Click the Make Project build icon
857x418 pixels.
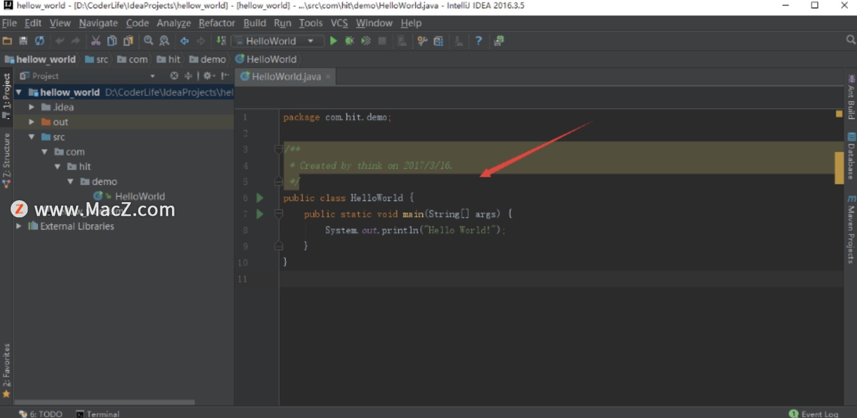[221, 41]
